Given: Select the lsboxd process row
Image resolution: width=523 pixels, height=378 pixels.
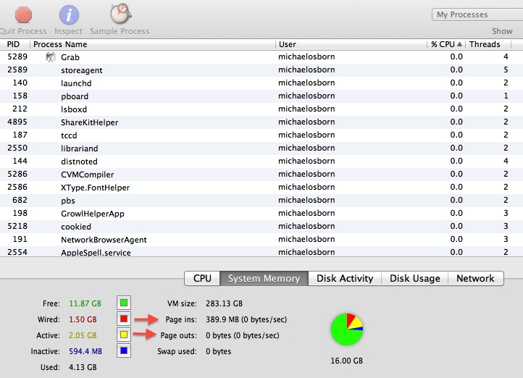Looking at the screenshot, I should 261,109.
